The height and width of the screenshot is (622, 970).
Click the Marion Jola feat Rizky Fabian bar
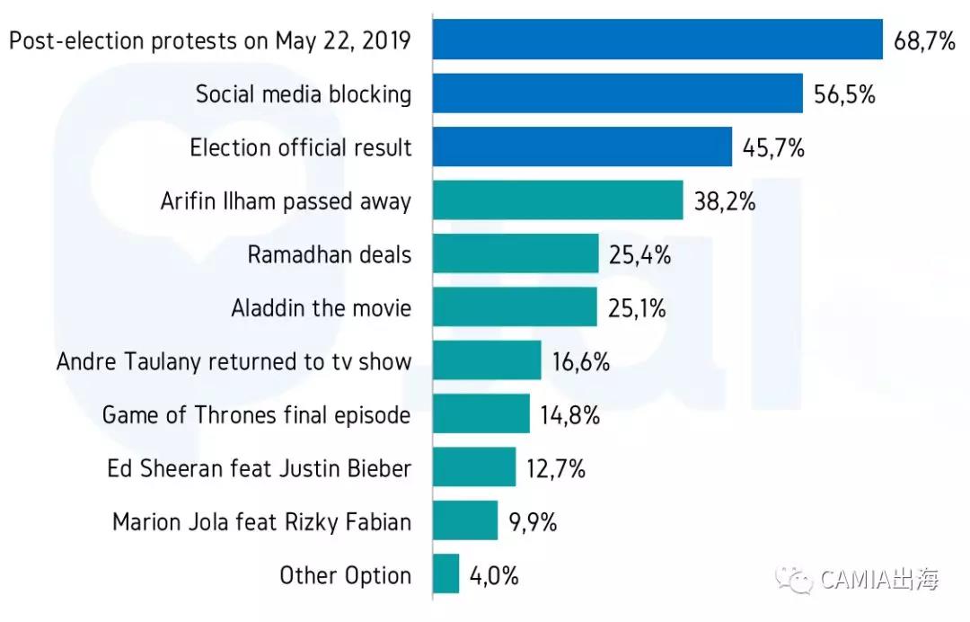[x=465, y=521]
